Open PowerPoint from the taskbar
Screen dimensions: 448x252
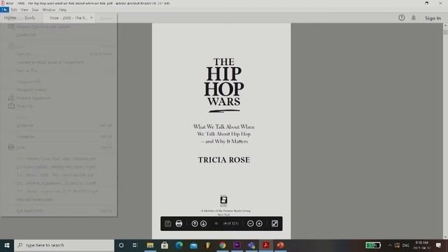click(281, 245)
